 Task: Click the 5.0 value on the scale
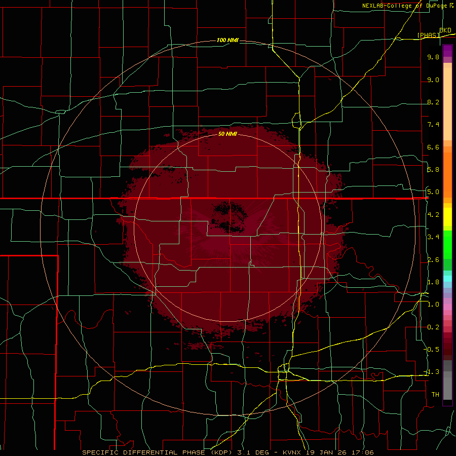tap(433, 192)
